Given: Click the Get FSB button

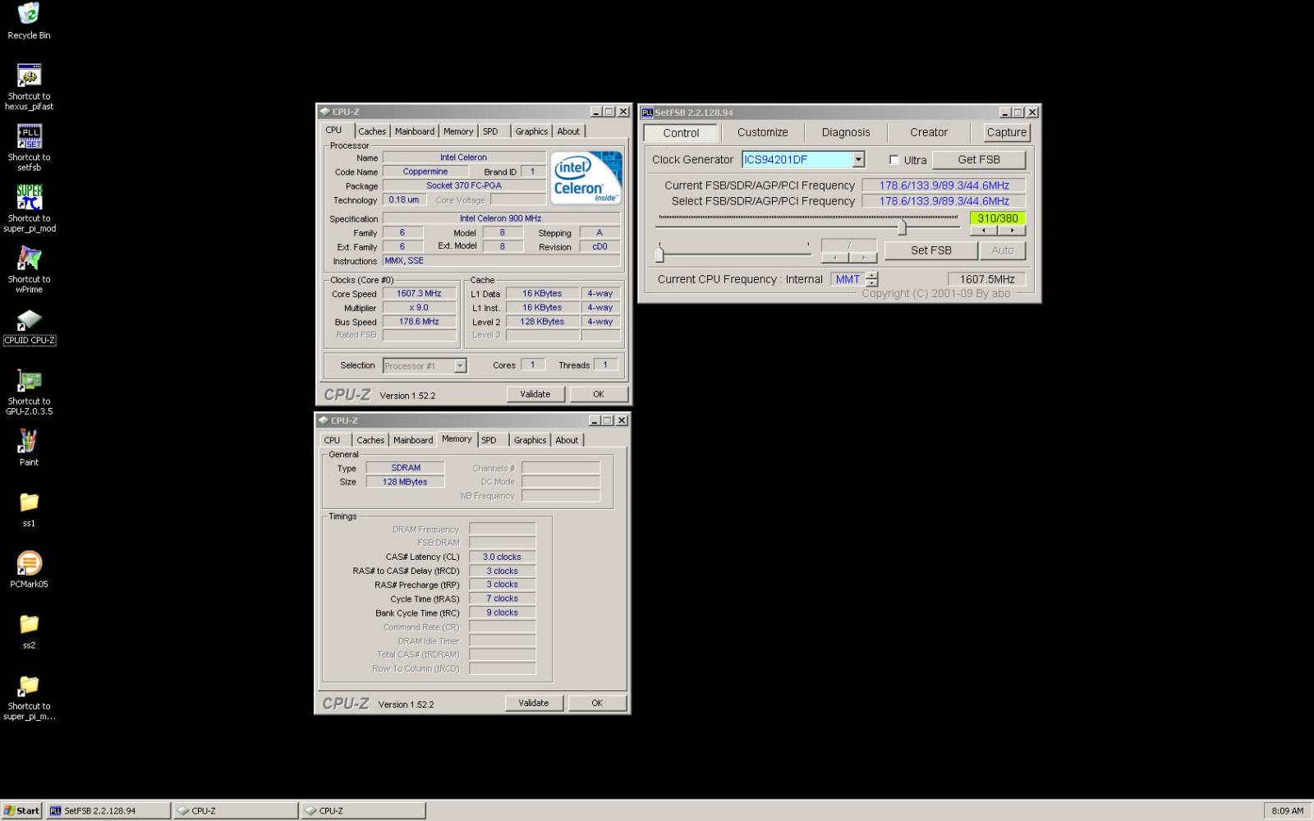Looking at the screenshot, I should [979, 159].
